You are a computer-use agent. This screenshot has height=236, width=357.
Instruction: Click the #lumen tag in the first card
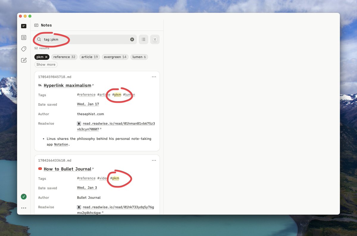click(x=129, y=95)
